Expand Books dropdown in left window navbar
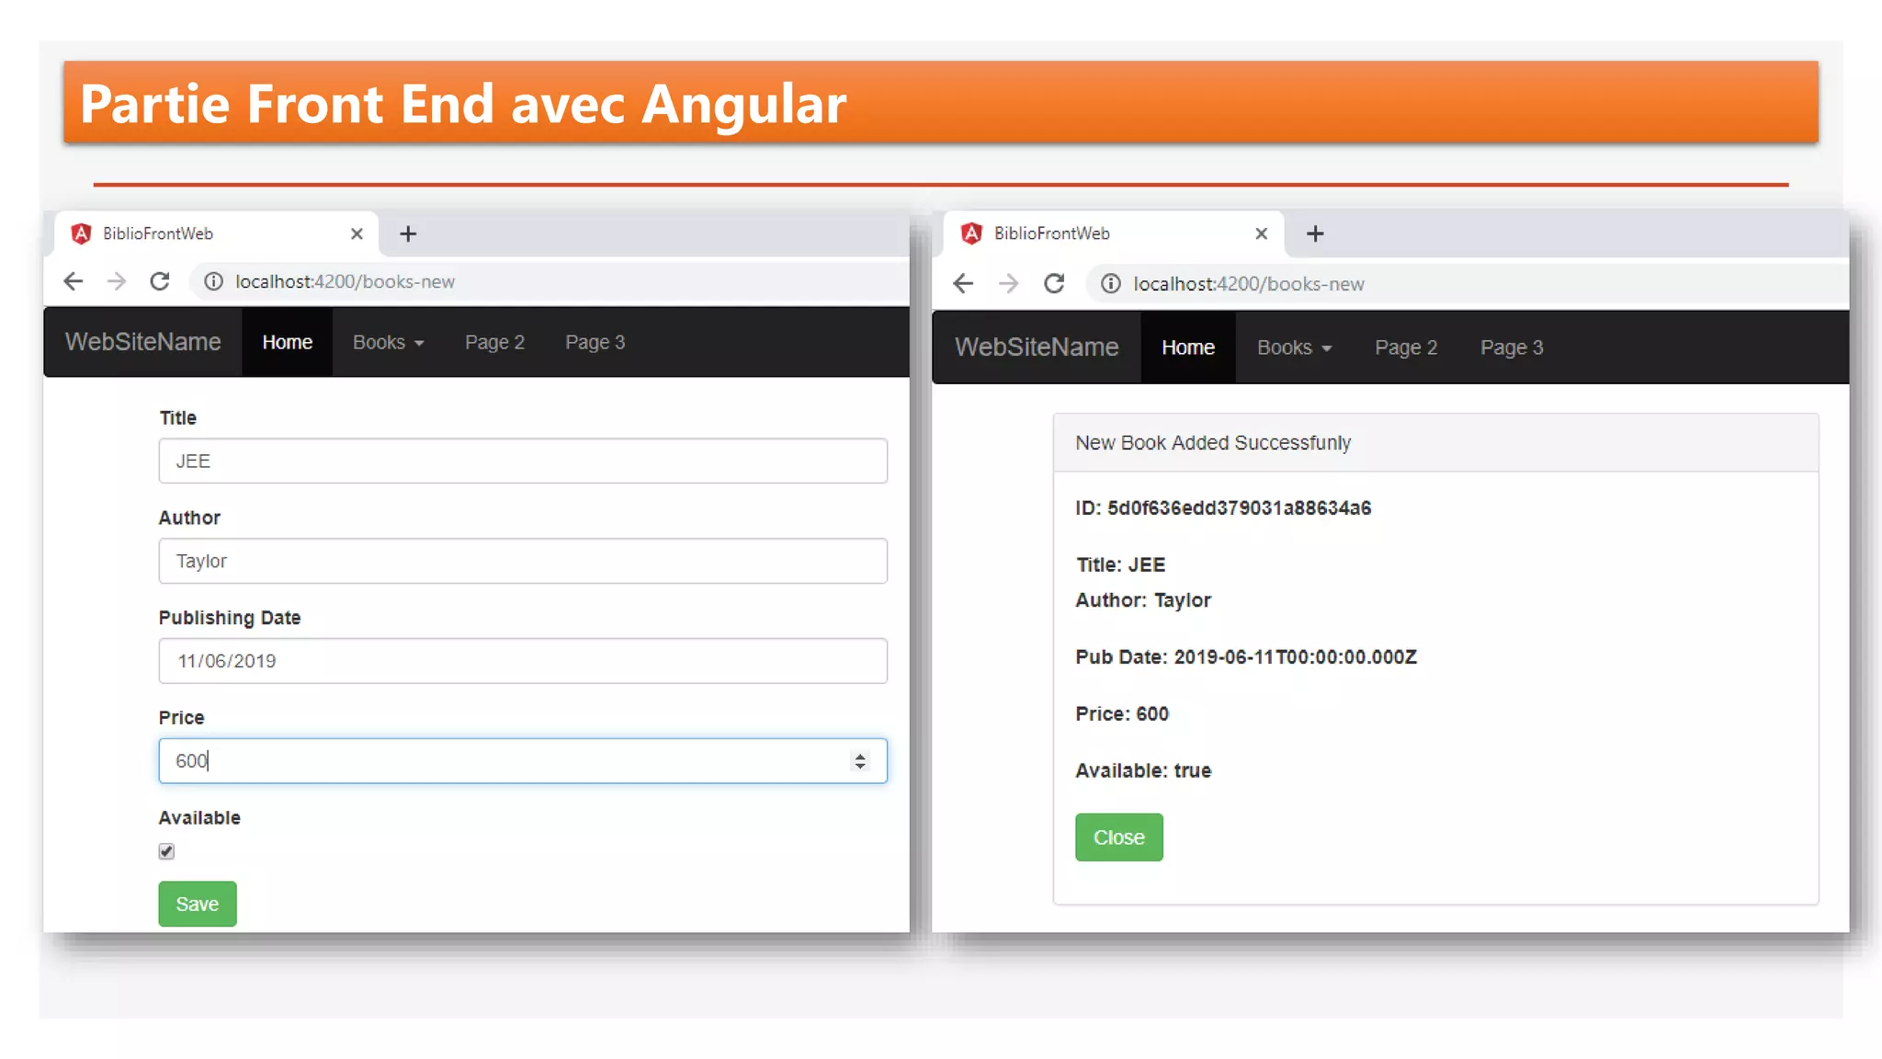The width and height of the screenshot is (1882, 1059). coord(388,342)
